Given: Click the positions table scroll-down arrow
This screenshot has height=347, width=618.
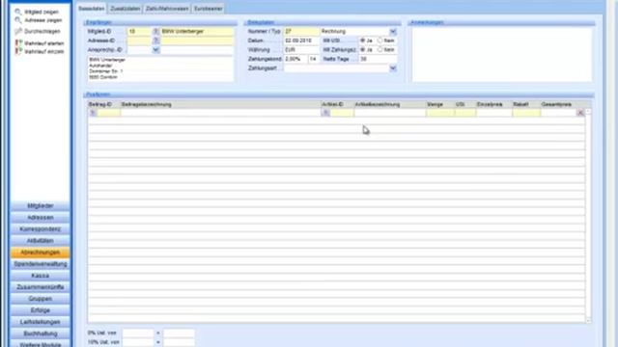Looking at the screenshot, I should point(588,321).
